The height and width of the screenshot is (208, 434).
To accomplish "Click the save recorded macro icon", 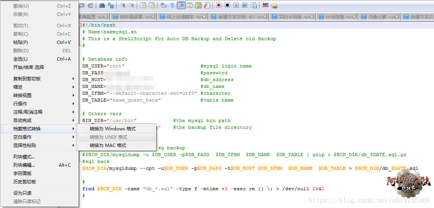I will [253, 5].
